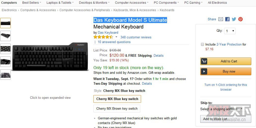Screen dimensions: 256x128
Task: Pin product using Pinterest icon
Action: pyautogui.click(x=240, y=19)
